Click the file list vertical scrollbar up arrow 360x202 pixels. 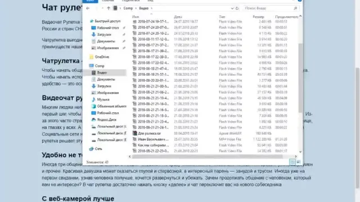click(x=300, y=16)
